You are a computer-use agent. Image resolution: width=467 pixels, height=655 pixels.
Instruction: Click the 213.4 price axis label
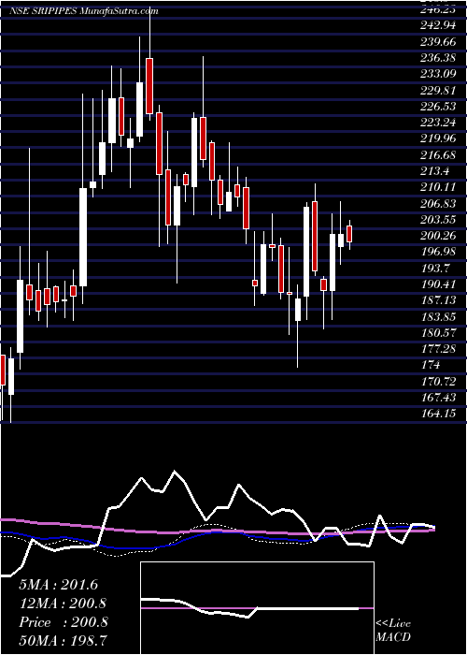tap(433, 171)
